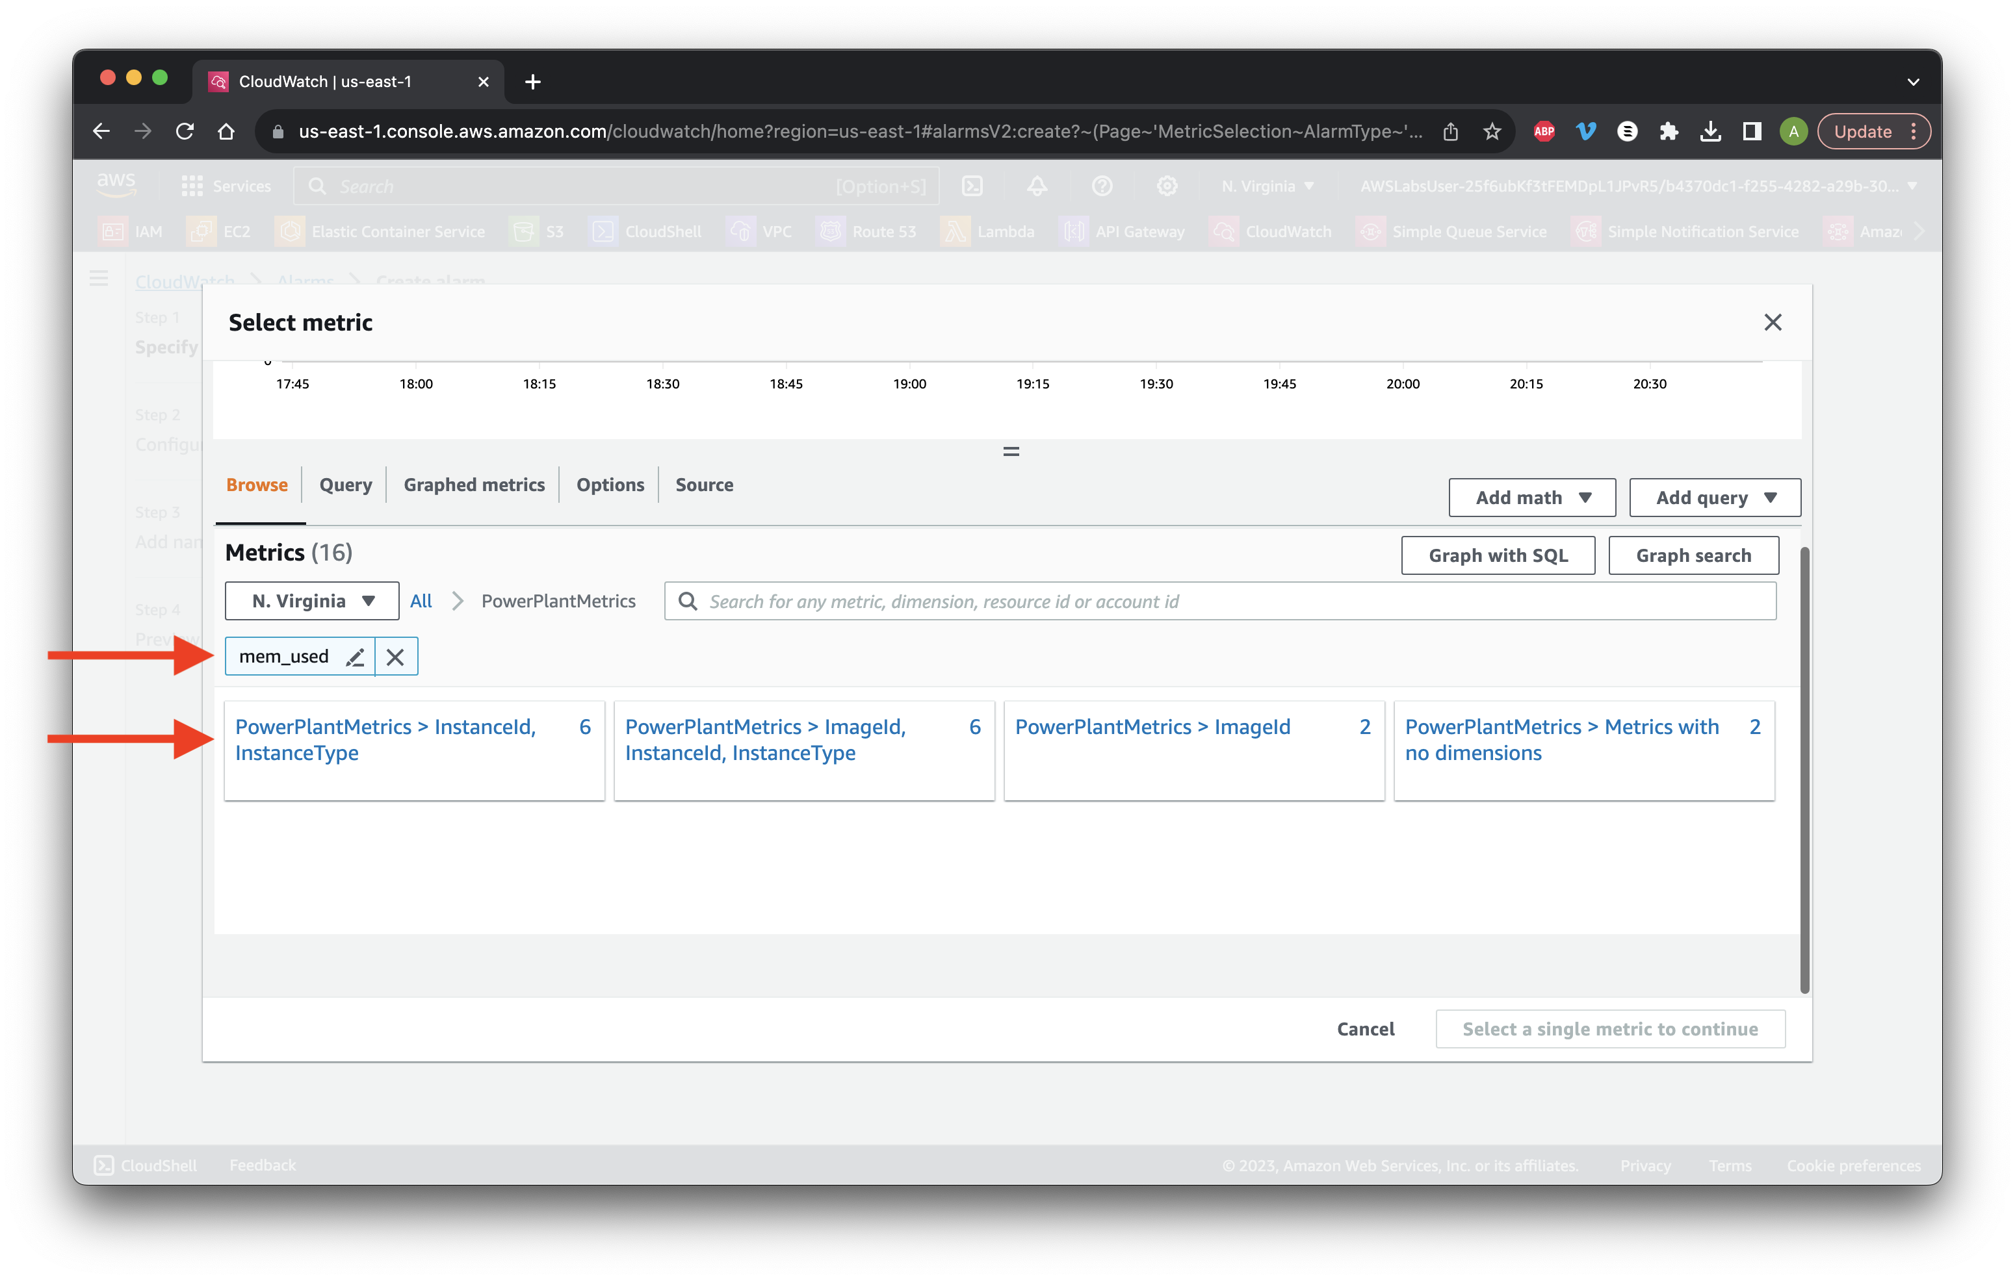Open PowerPlantMetrics > ImageId, InstanceId, InstanceType card
The width and height of the screenshot is (2015, 1281).
coord(804,750)
